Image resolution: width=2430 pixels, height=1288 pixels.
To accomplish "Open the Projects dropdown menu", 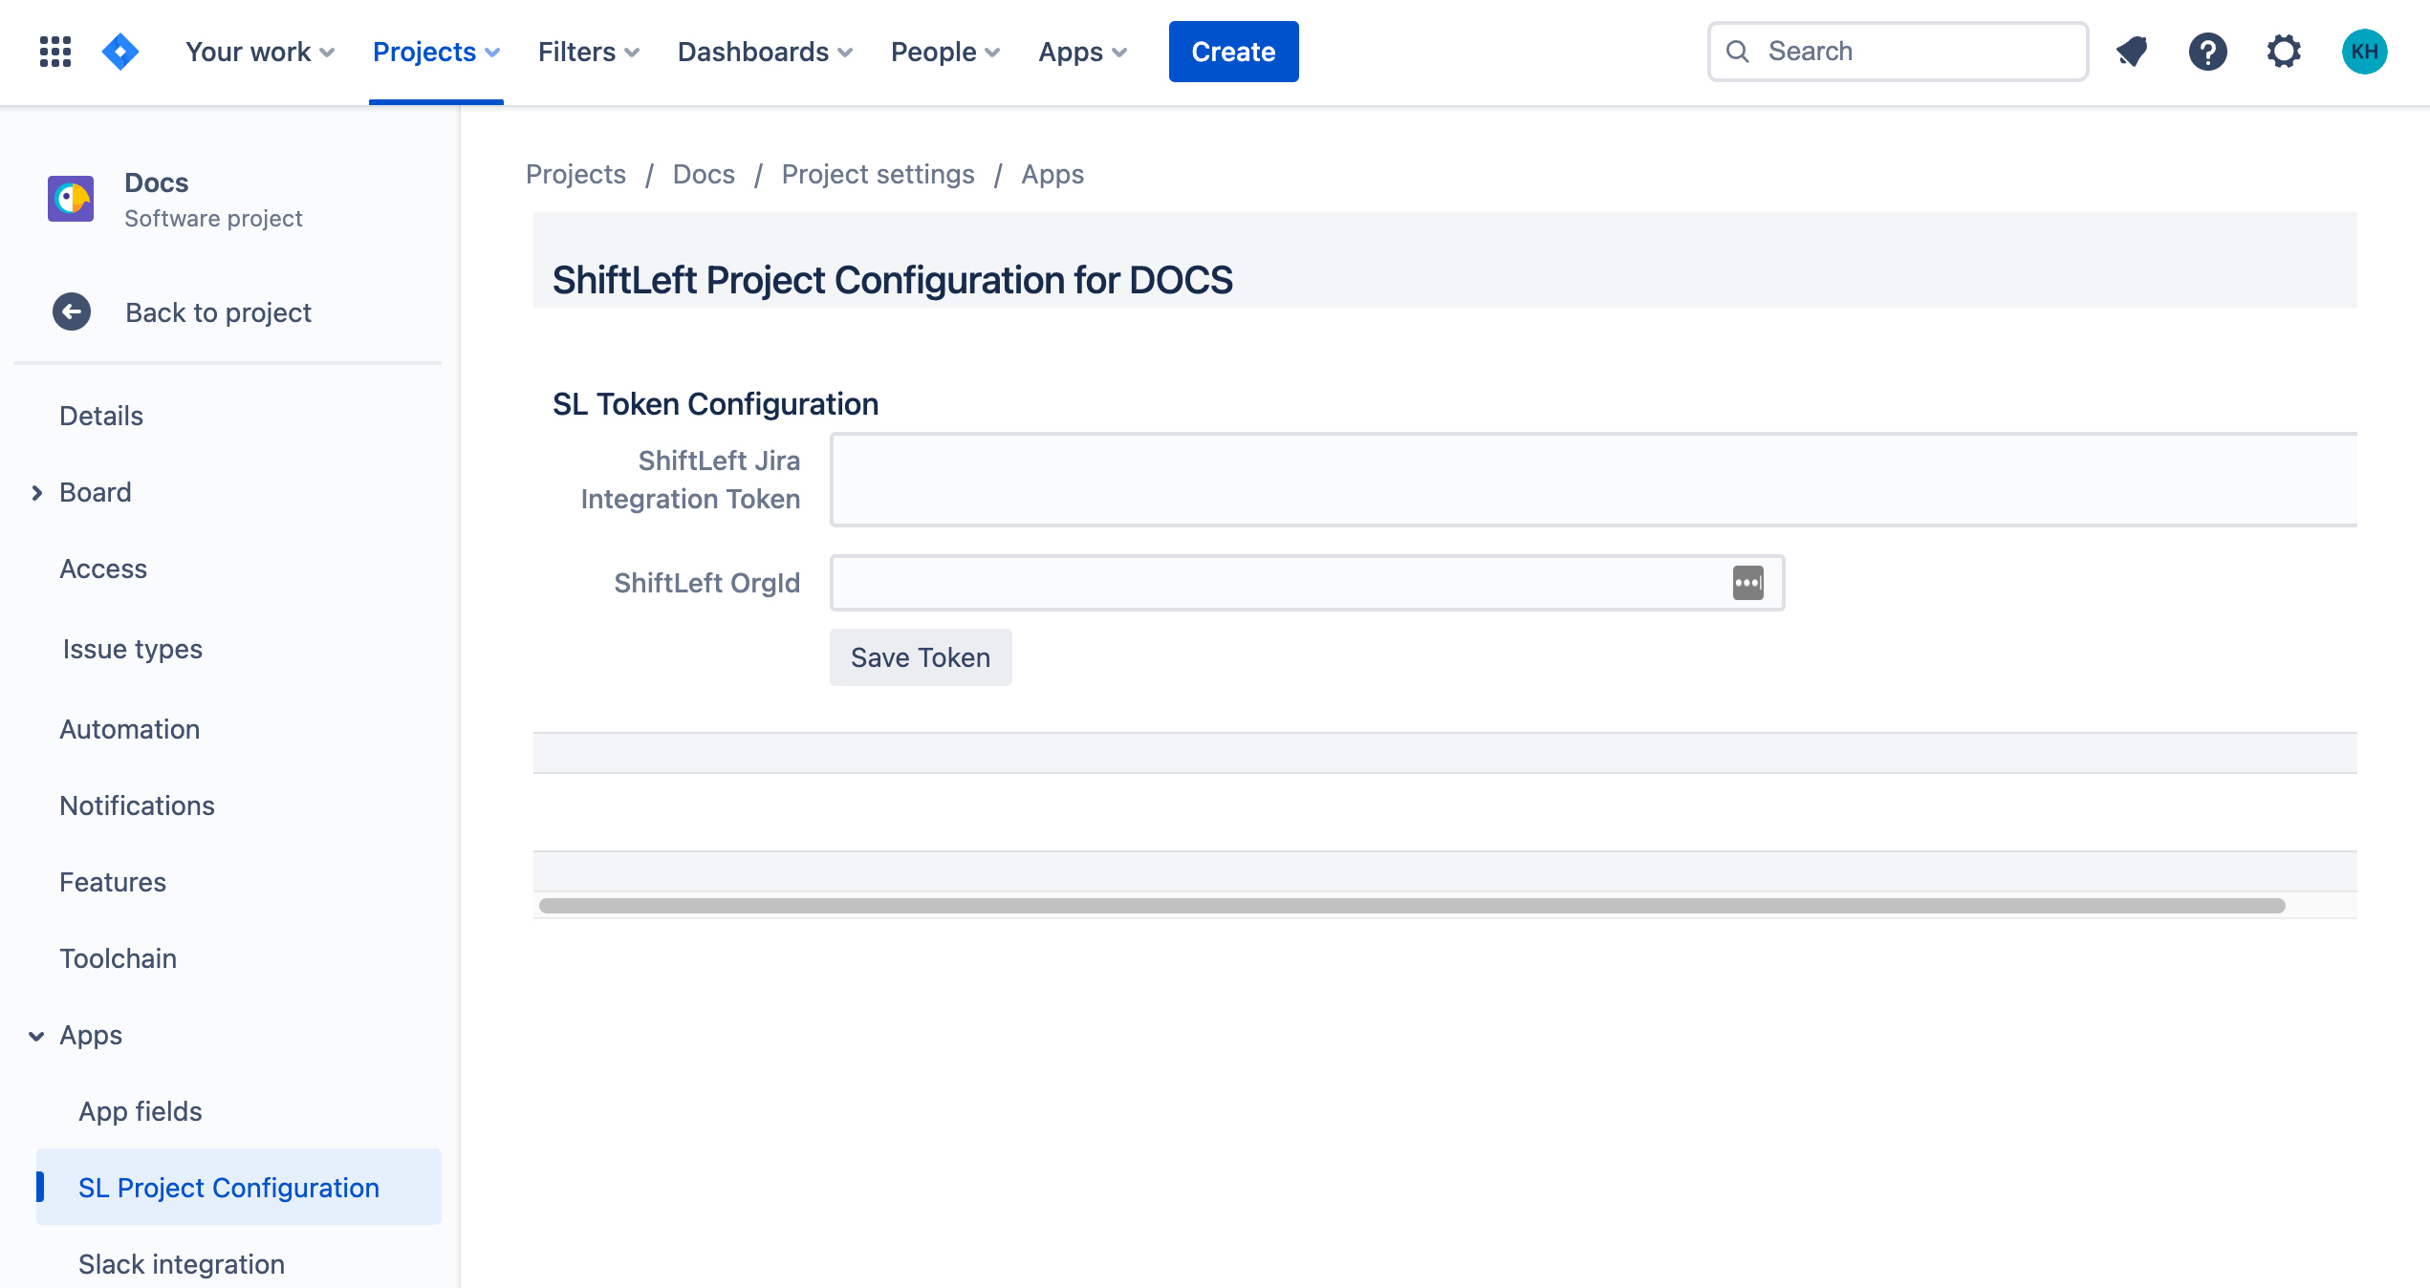I will pos(436,52).
